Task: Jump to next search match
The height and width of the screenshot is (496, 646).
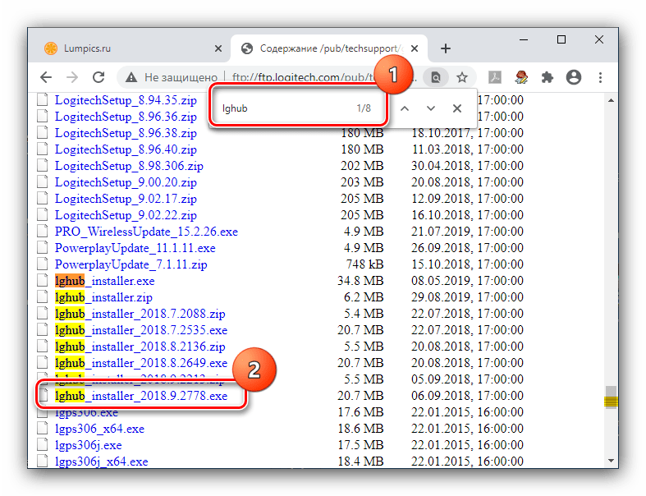Action: pyautogui.click(x=431, y=108)
